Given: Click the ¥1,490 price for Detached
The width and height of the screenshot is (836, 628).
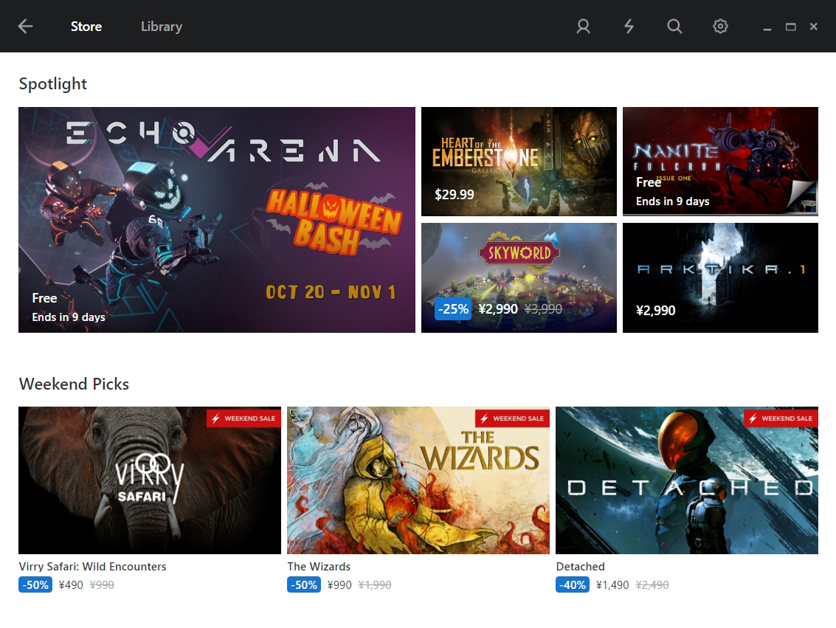Looking at the screenshot, I should (x=612, y=584).
